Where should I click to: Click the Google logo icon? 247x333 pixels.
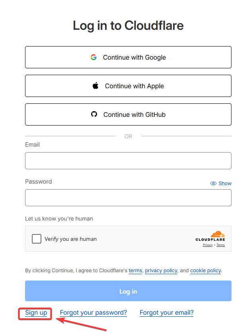point(93,57)
